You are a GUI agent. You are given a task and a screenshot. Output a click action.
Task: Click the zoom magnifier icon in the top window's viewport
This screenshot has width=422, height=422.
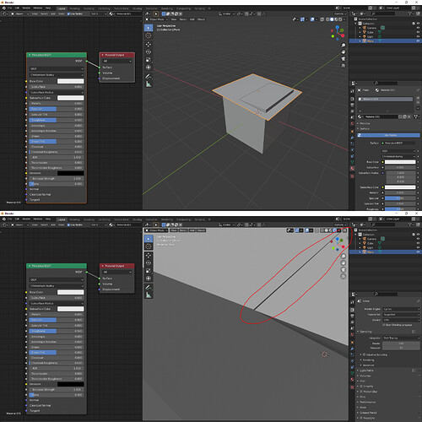point(344,46)
